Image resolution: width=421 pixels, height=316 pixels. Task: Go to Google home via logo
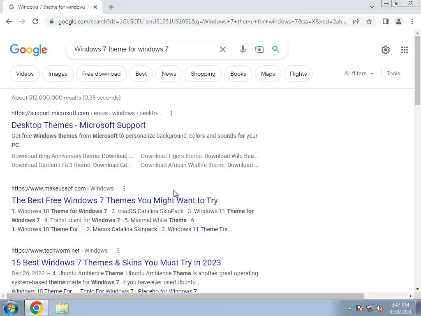pos(28,50)
